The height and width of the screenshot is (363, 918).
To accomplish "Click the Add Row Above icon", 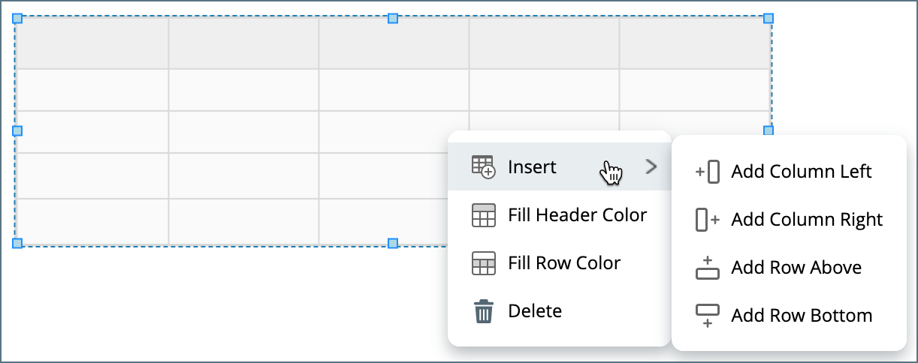I will [x=708, y=268].
